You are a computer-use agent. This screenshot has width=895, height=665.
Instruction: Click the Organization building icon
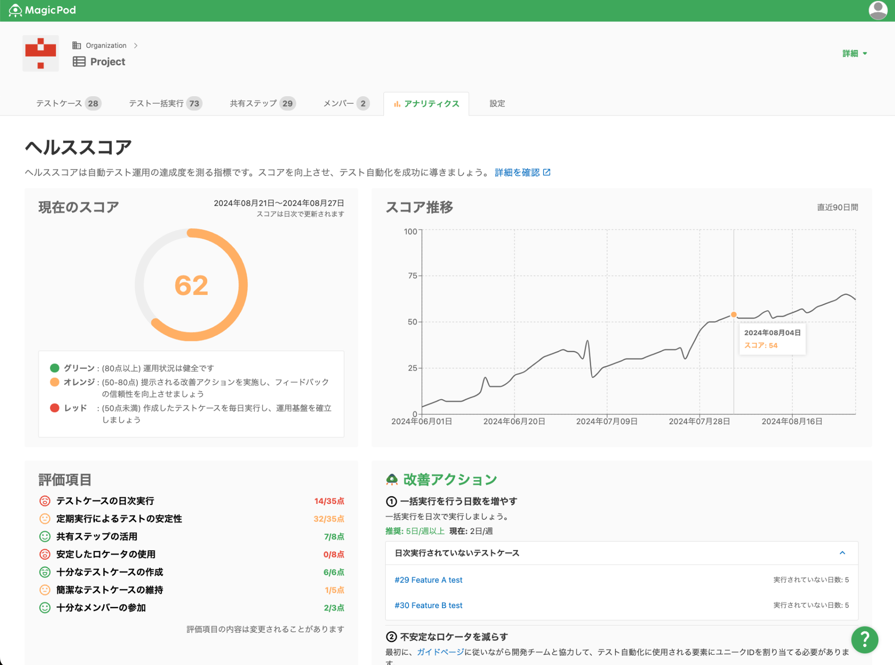(x=77, y=46)
